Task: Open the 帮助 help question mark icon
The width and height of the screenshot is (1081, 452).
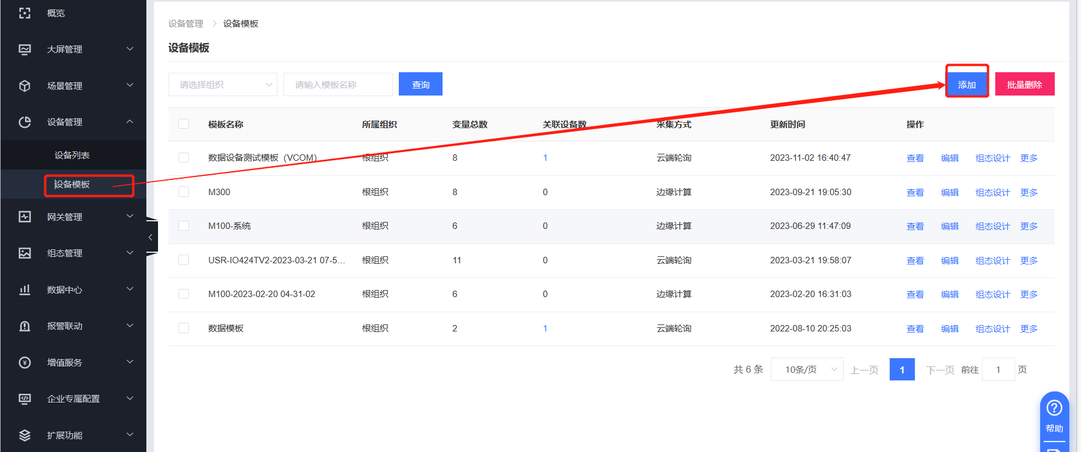Action: pos(1054,408)
